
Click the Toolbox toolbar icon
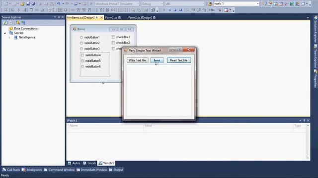click(286, 4)
